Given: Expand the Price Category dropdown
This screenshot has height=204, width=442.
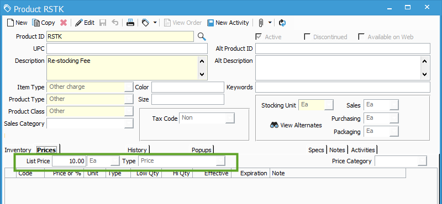Looking at the screenshot, I should [422, 161].
